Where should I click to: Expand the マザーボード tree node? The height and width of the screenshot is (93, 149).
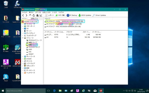22,26
